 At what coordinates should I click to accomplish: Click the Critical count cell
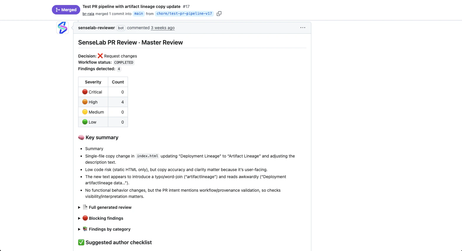pos(118,92)
